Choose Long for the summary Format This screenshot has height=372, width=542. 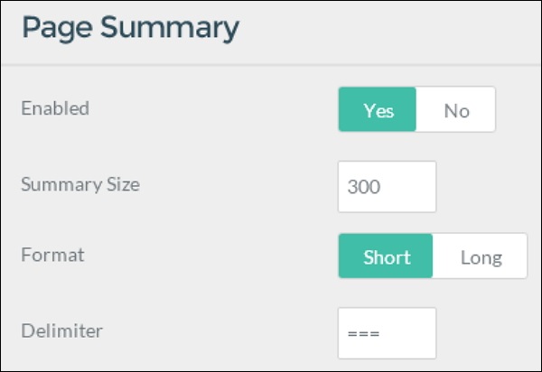[x=480, y=256]
